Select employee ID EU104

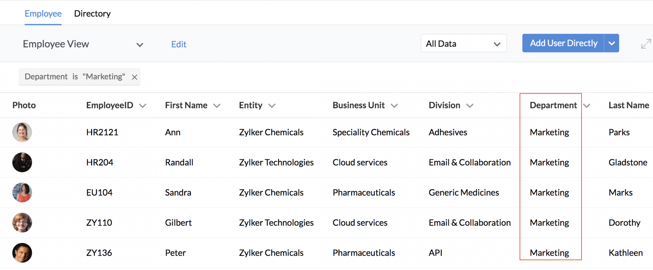[x=99, y=193]
